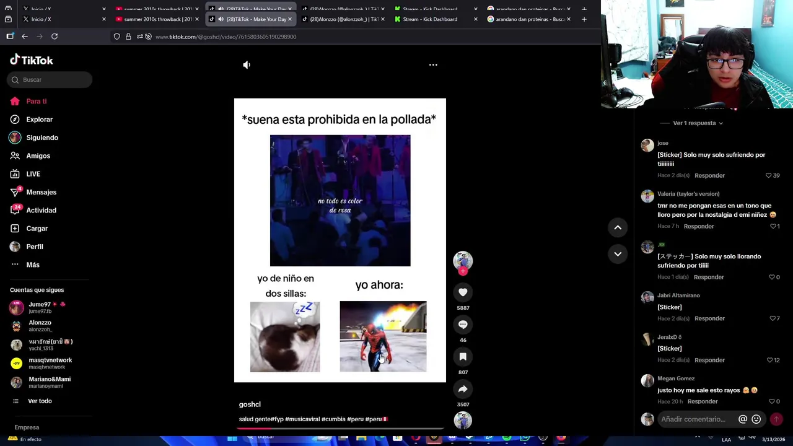The image size is (793, 446).
Task: Click the TikTok logo
Action: (x=32, y=60)
